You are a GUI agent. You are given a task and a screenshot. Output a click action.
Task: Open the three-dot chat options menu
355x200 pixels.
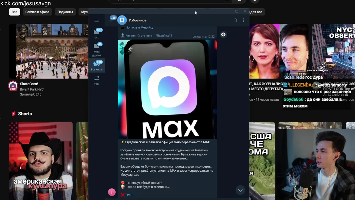[244, 20]
